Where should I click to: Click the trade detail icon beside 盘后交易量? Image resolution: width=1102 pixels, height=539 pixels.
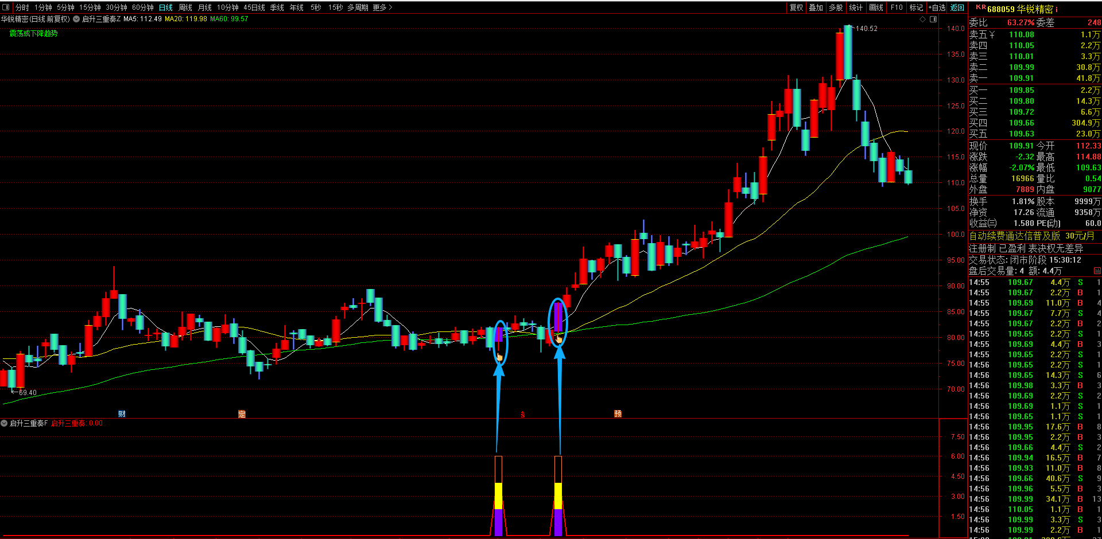(1097, 271)
